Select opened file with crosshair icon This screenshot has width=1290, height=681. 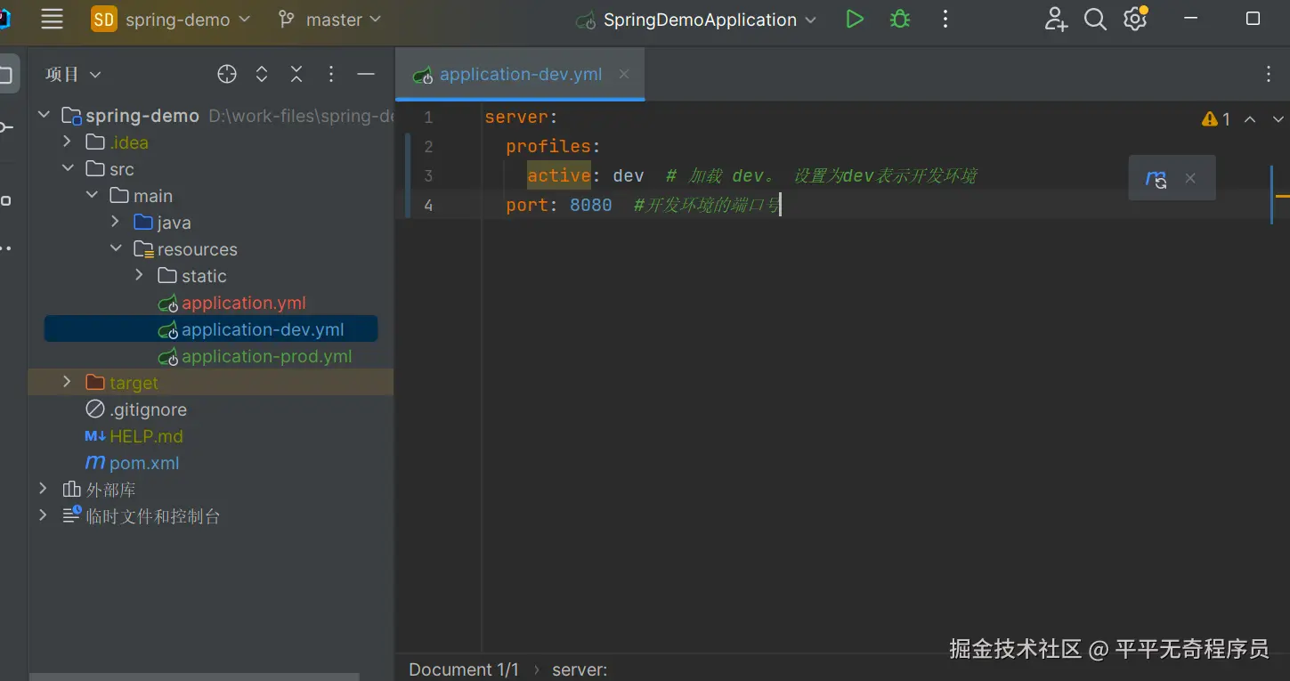[227, 75]
